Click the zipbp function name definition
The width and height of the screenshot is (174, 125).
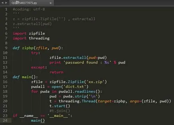point(28,48)
